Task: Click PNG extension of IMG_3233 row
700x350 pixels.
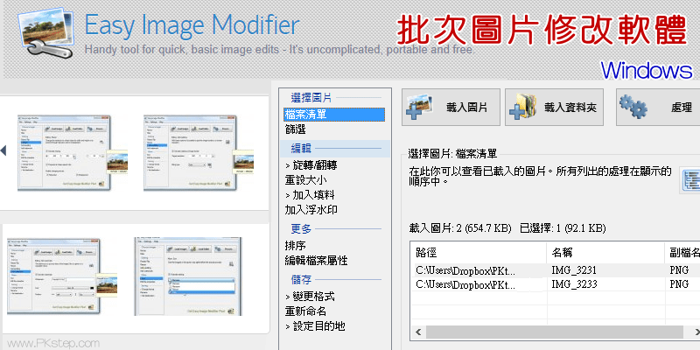Action: tap(679, 284)
